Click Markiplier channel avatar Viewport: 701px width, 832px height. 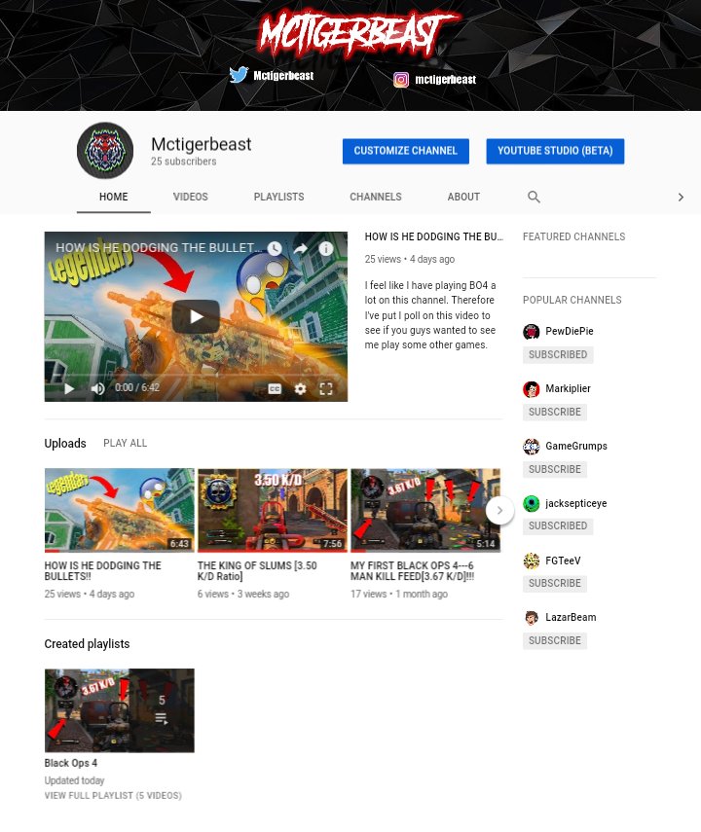pos(531,389)
